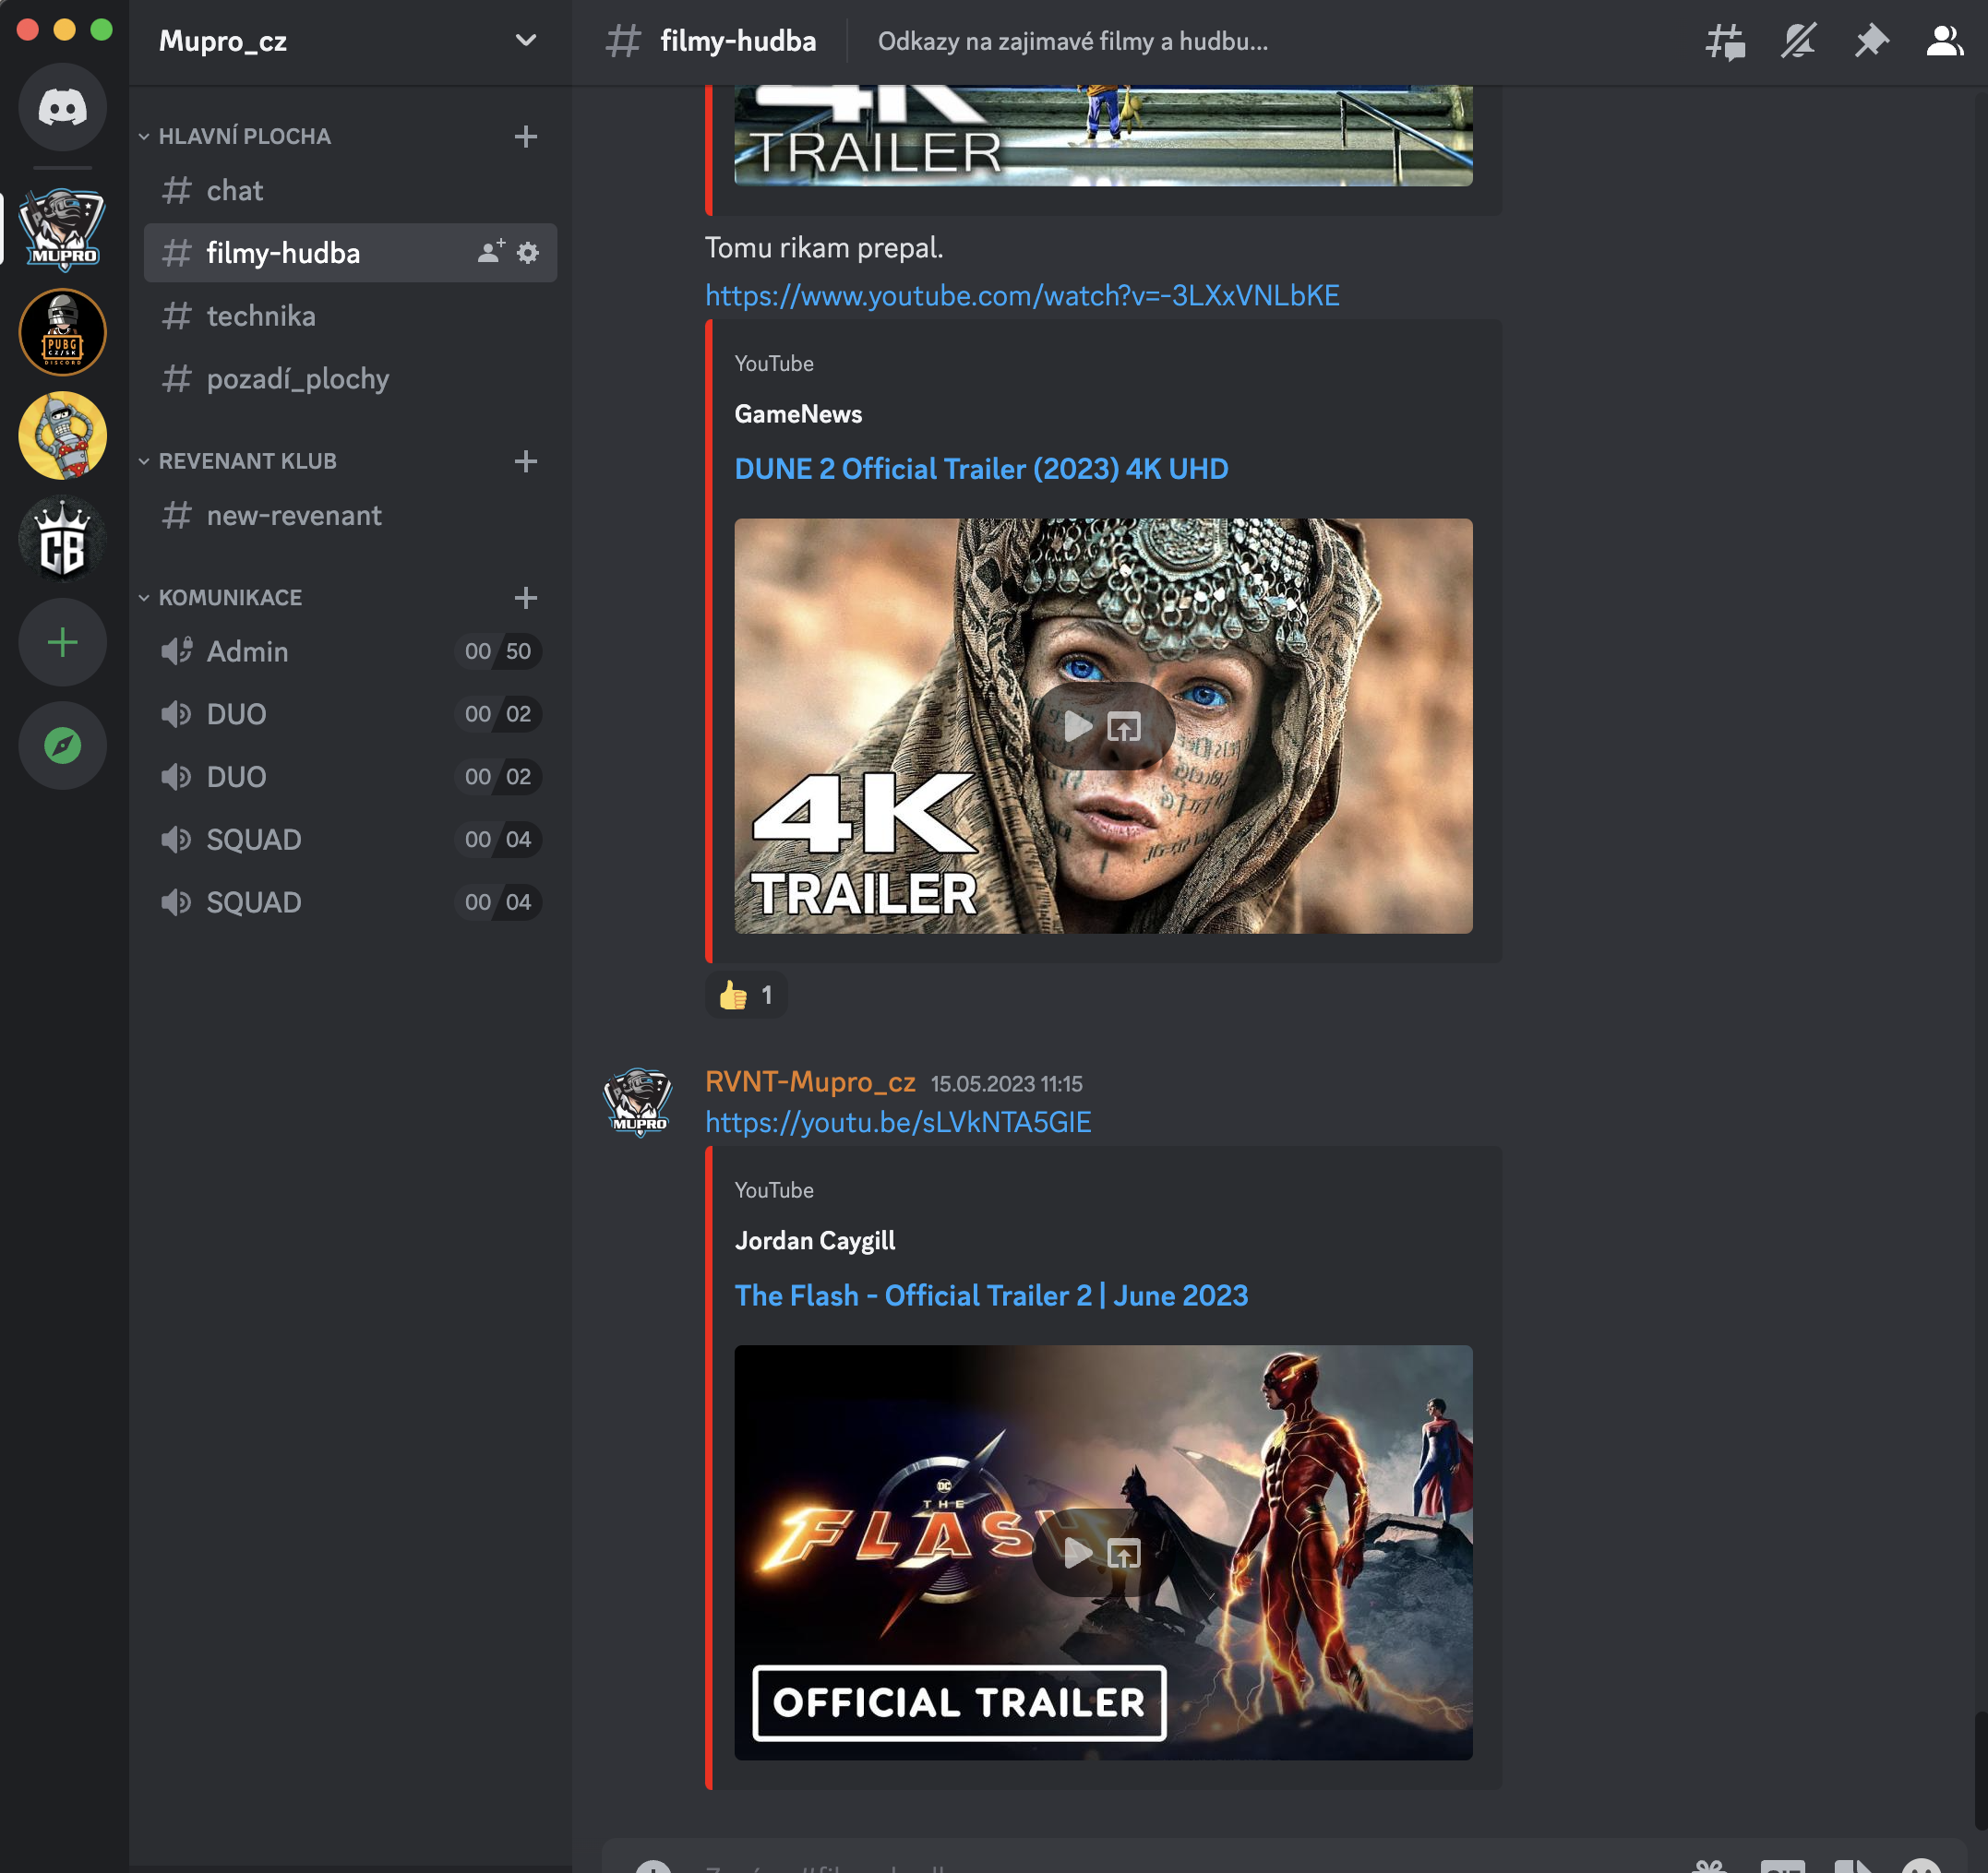The image size is (1988, 1873).
Task: Open The Flash Official Trailer 2 link
Action: pyautogui.click(x=991, y=1295)
